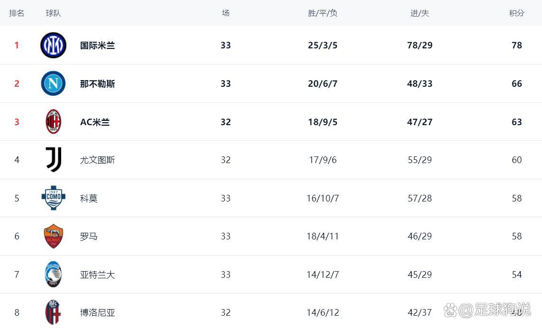Click the AC米兰 team name
Image resolution: width=542 pixels, height=329 pixels.
pyautogui.click(x=95, y=122)
